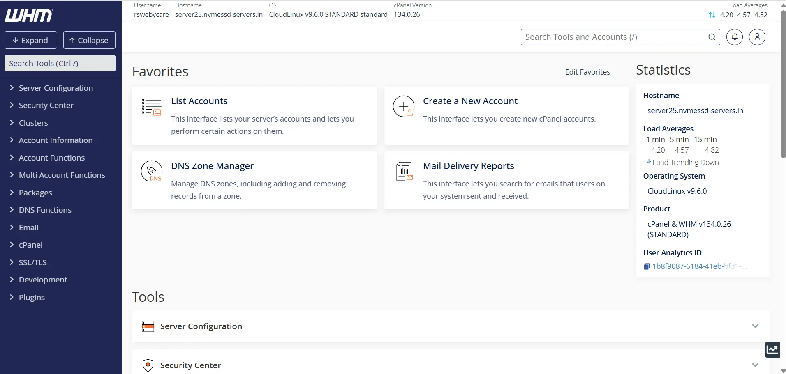Click the 15 min load value 4.82

tap(712, 150)
